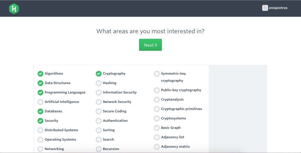Viewport: 301px width, 153px height.
Task: Check the Operating Systems circle
Action: pos(40,139)
